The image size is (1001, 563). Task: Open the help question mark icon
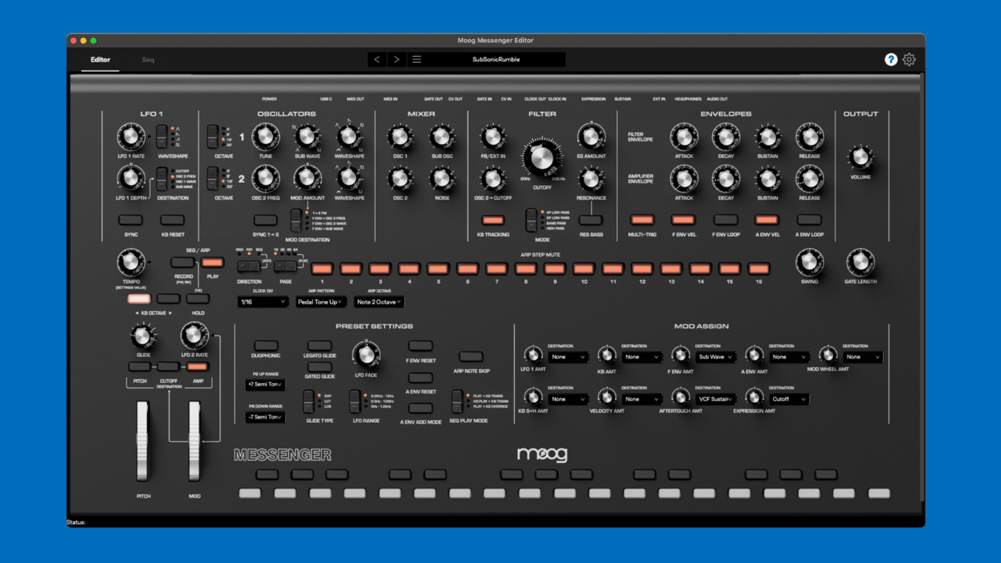890,59
